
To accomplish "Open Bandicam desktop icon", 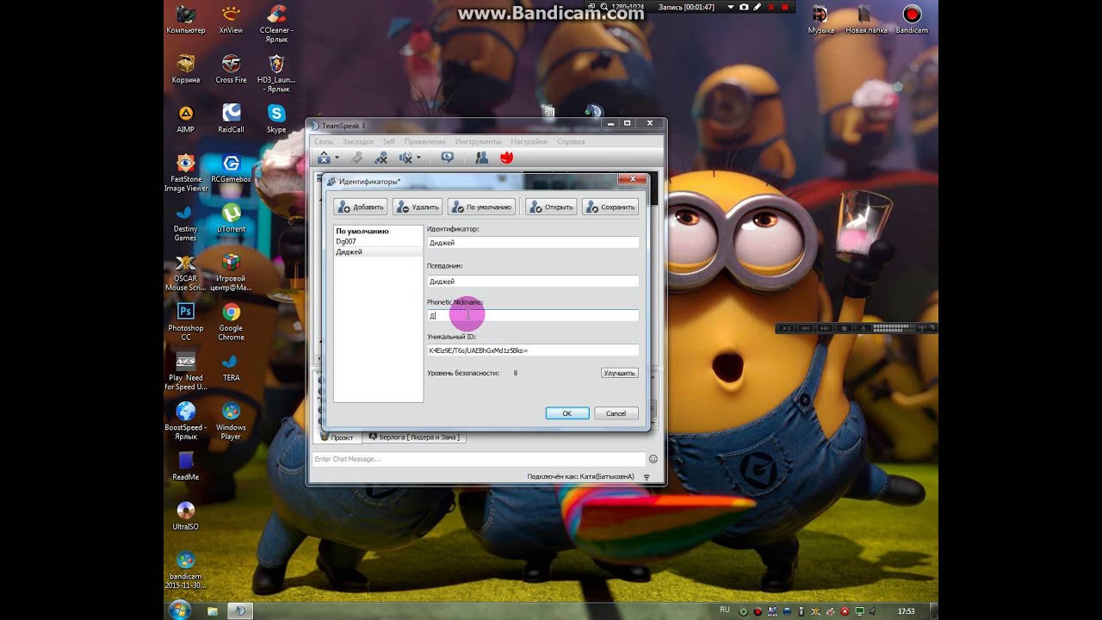I will tap(912, 20).
